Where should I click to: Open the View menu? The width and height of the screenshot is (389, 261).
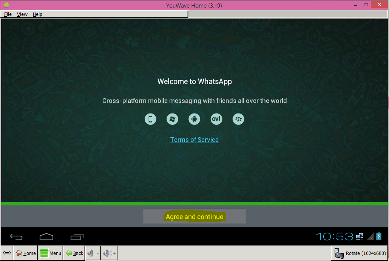coord(22,14)
